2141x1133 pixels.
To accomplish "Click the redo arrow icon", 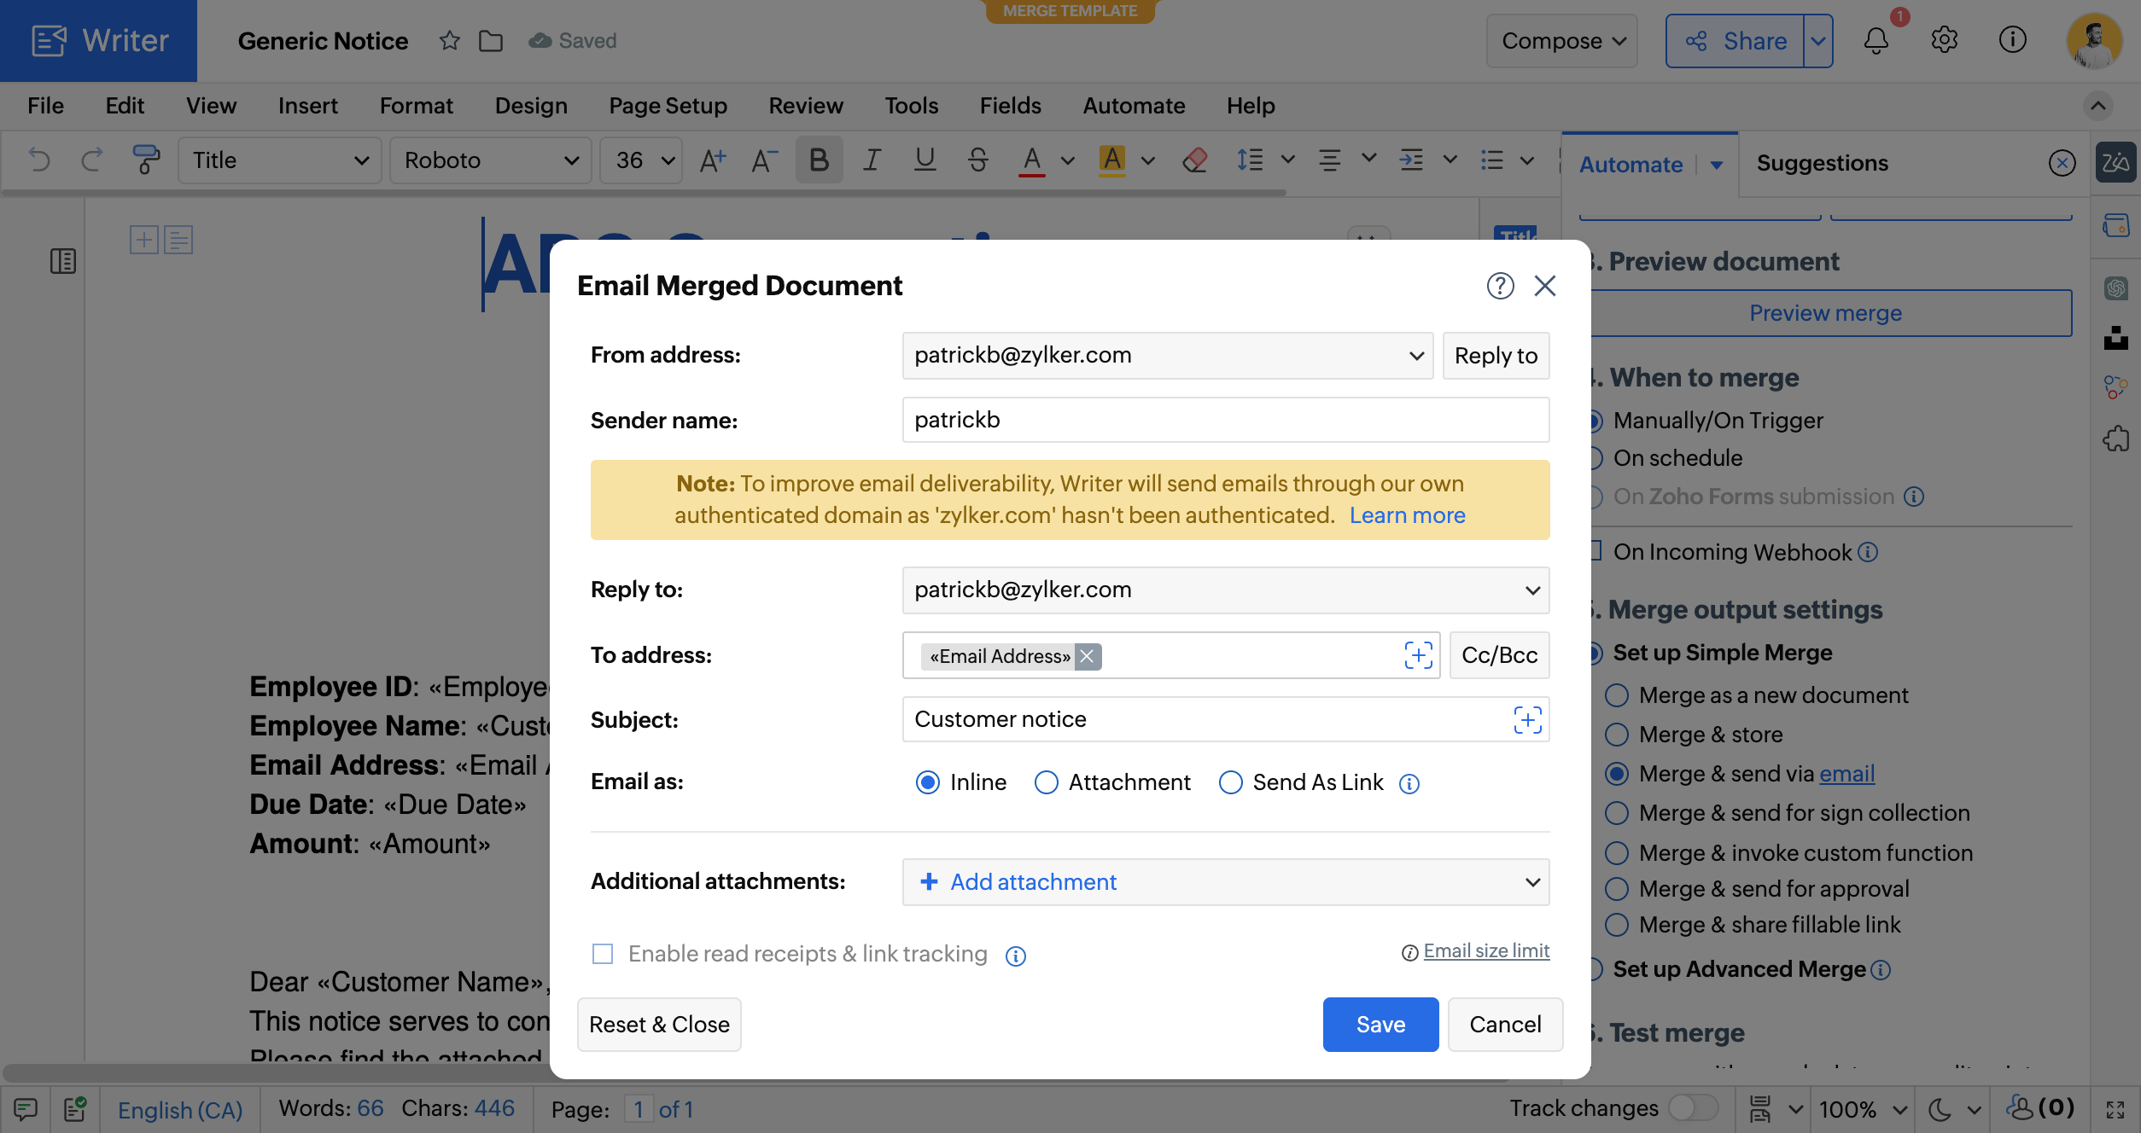I will pos(92,160).
